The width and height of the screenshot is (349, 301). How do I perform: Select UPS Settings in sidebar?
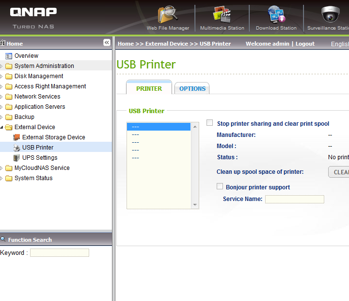pyautogui.click(x=40, y=158)
